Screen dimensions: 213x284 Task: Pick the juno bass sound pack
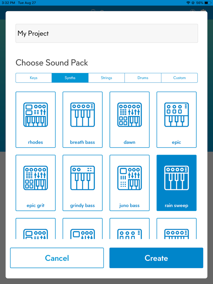[129, 183]
